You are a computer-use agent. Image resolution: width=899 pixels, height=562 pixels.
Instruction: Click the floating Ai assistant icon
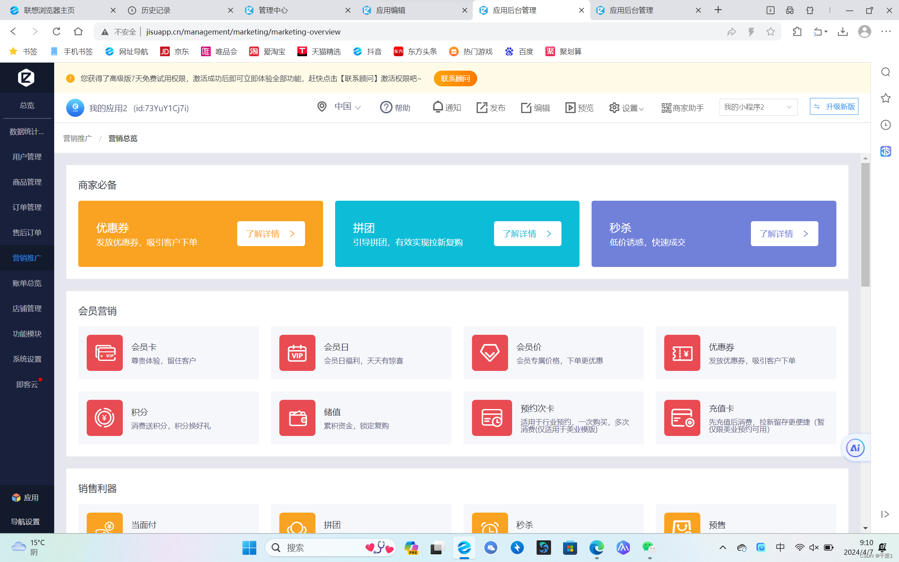pyautogui.click(x=855, y=448)
